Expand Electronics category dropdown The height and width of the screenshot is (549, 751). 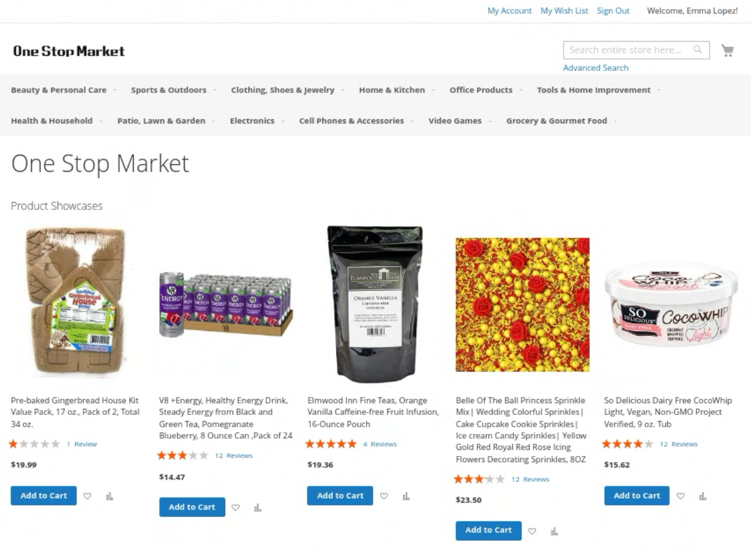(252, 121)
